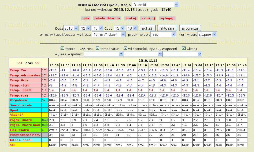Open the wind direction stopnie dropdown
Image resolution: width=254 pixels, height=152 pixels.
[x=207, y=34]
